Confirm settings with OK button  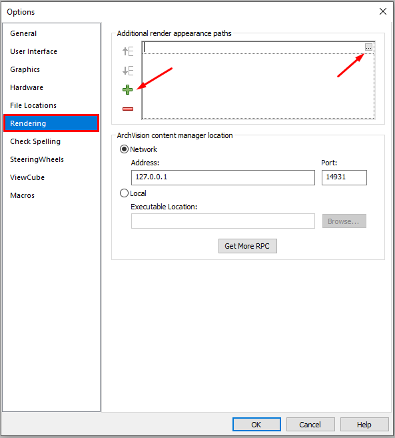click(256, 424)
